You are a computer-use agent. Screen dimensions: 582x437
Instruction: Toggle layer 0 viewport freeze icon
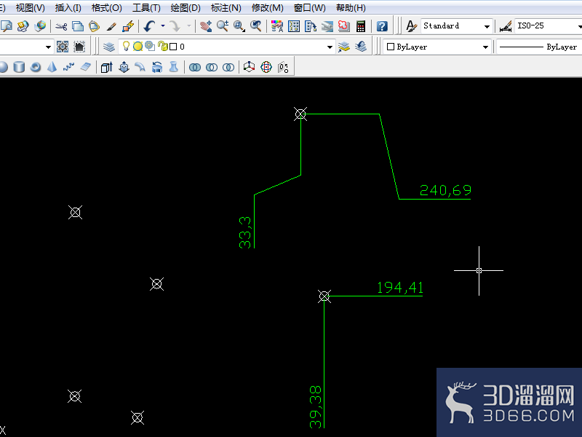(150, 46)
